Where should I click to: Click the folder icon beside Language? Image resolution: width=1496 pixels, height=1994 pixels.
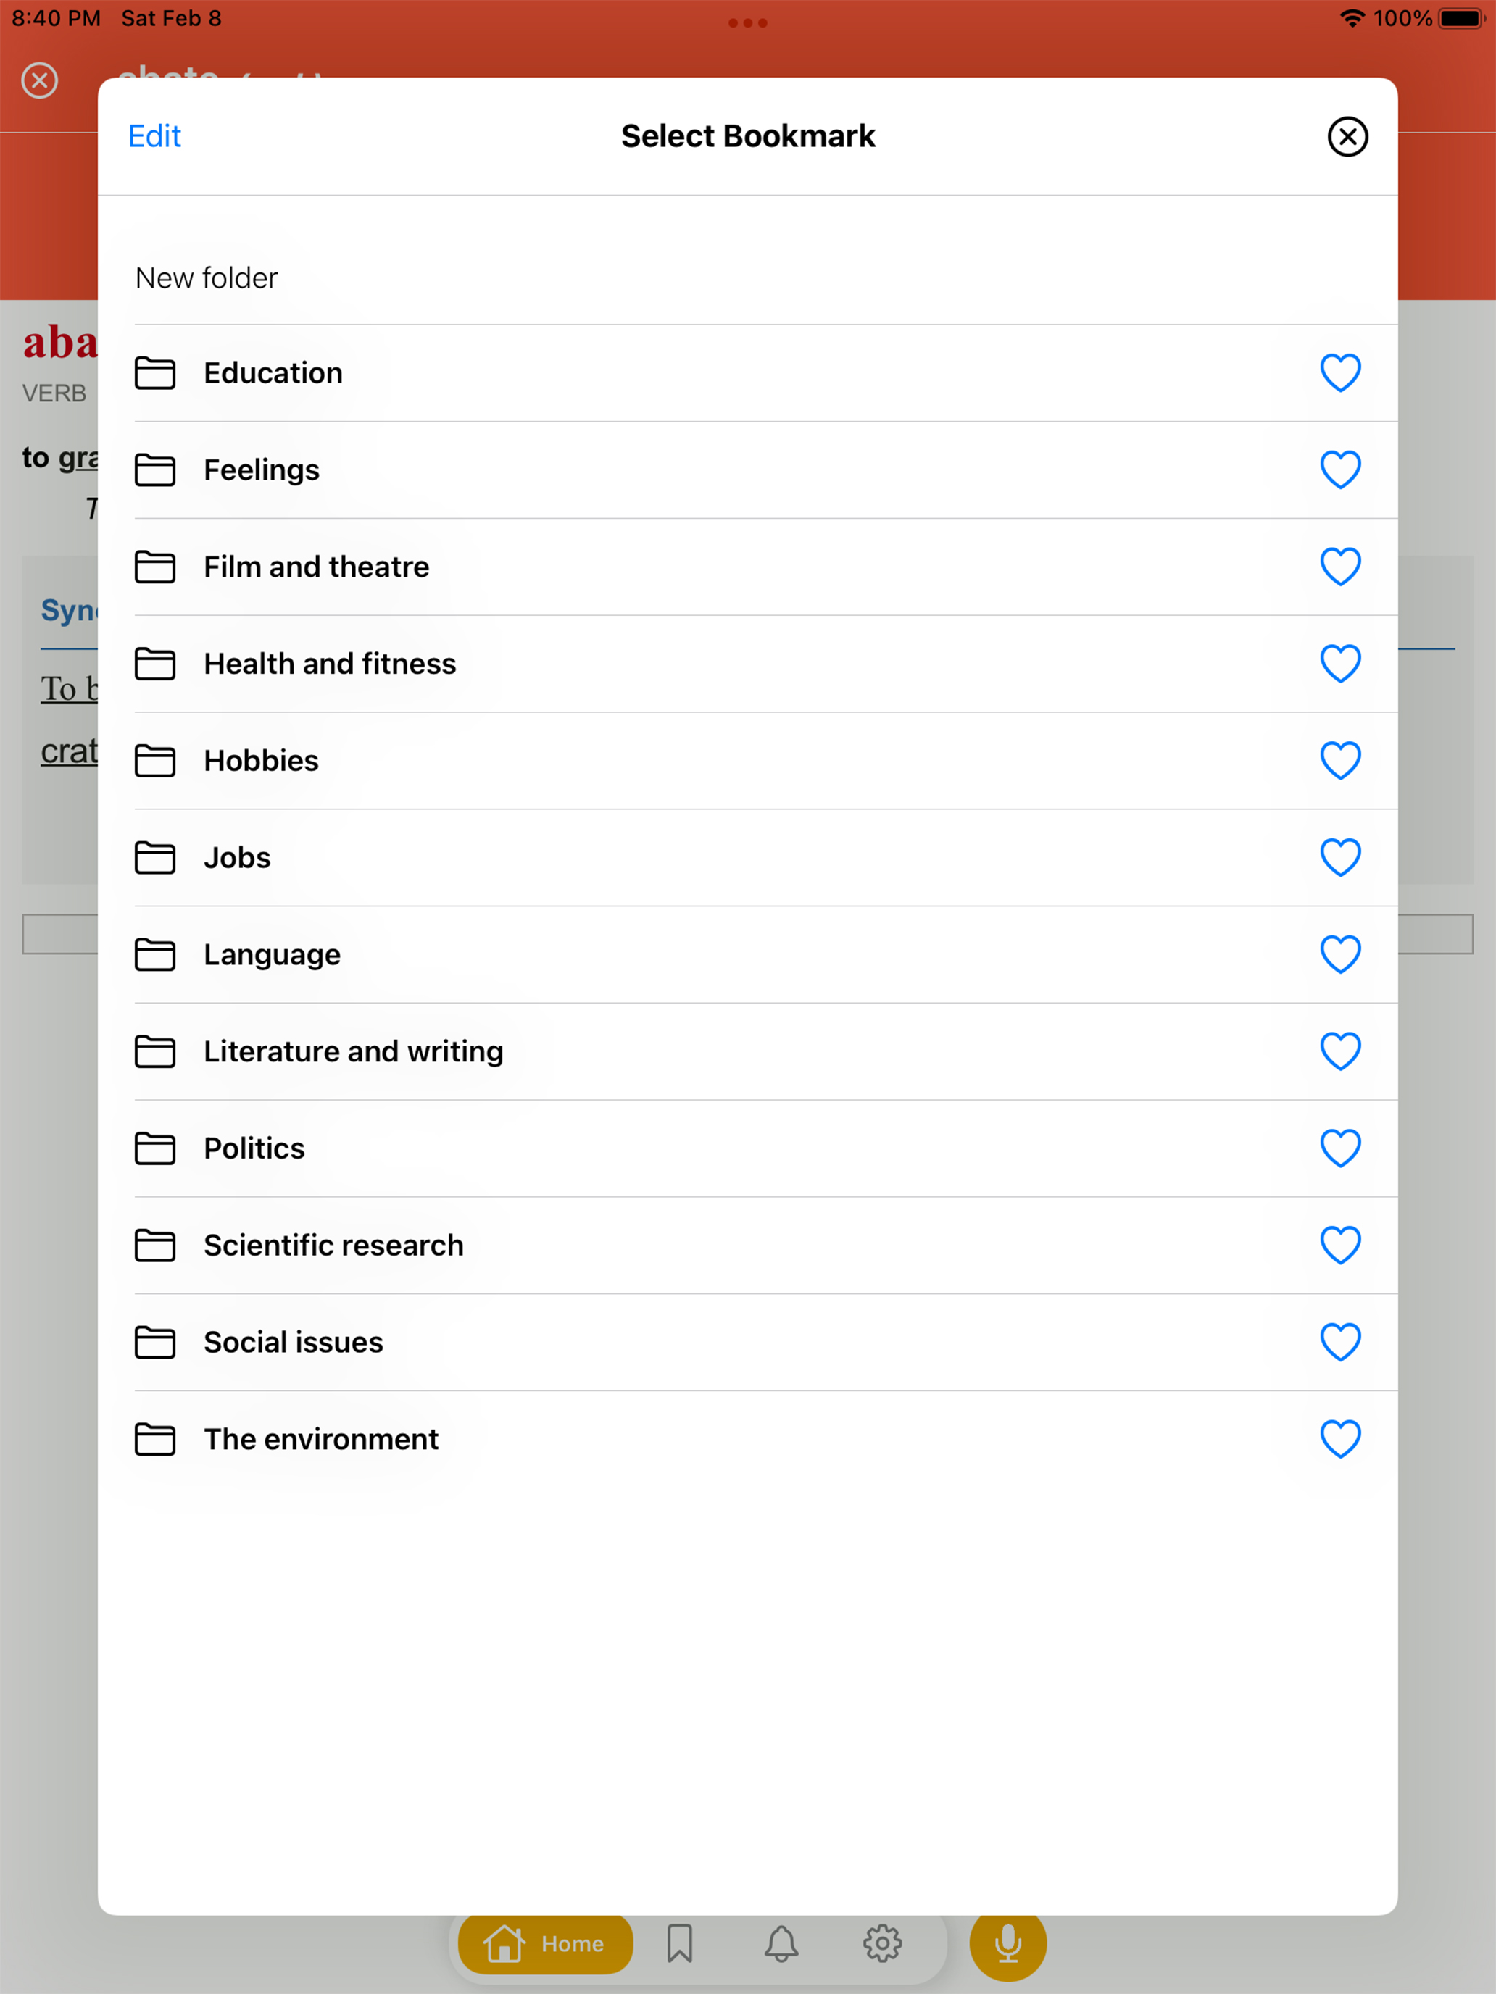(155, 955)
